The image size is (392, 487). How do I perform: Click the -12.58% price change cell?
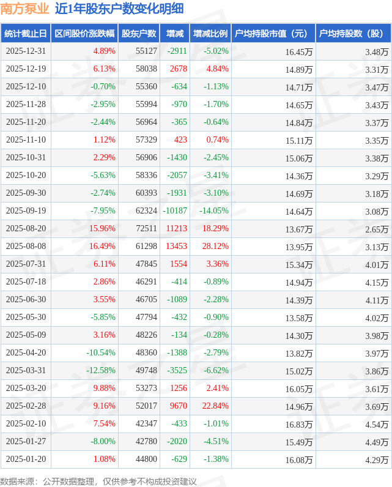click(101, 371)
